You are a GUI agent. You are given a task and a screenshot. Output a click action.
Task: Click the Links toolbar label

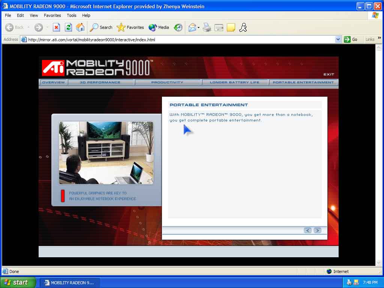tap(370, 39)
